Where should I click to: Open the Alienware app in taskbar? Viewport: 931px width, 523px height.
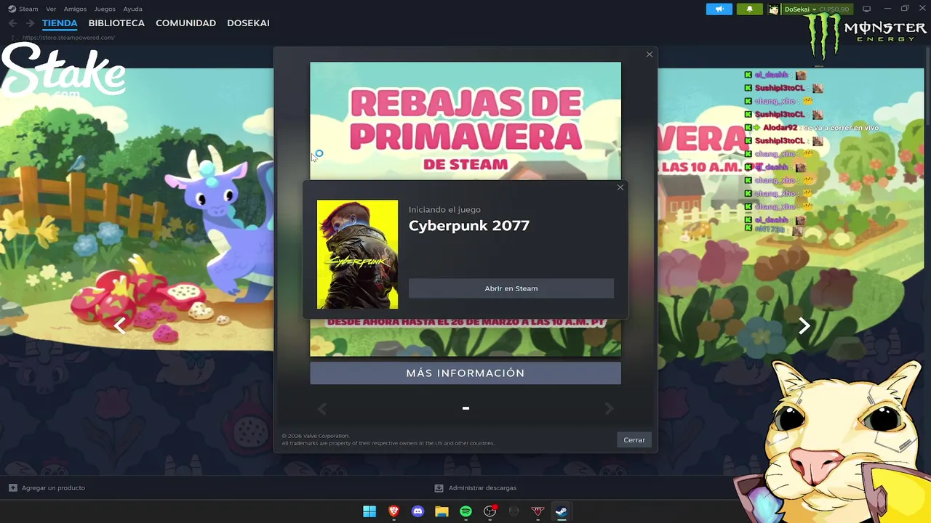(x=514, y=511)
